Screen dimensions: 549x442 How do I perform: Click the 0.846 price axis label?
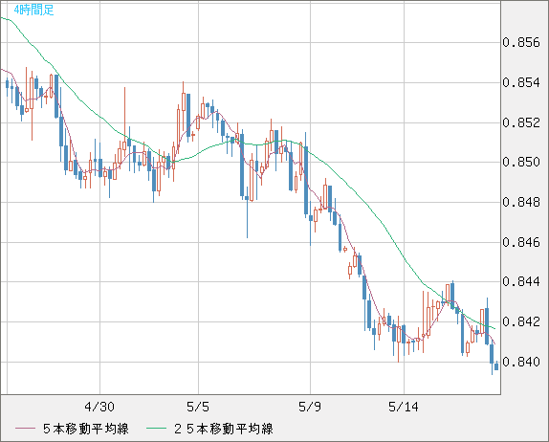[521, 242]
